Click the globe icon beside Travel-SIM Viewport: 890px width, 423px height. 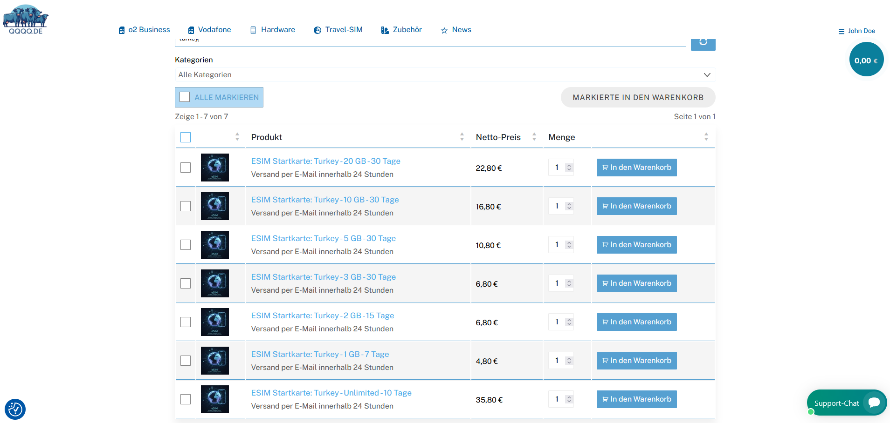[x=317, y=30]
